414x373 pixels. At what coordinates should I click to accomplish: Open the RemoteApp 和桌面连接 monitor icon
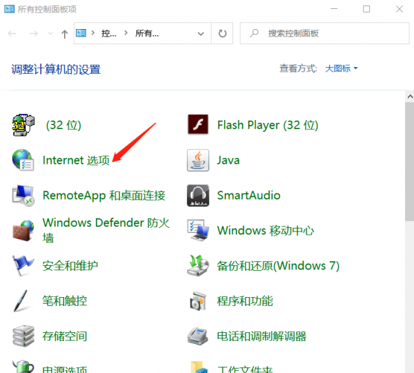[23, 195]
